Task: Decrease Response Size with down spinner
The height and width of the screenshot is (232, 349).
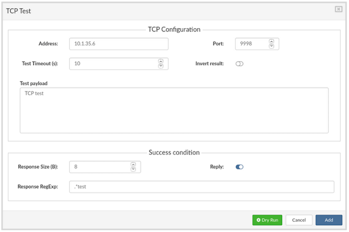Action: click(x=133, y=169)
